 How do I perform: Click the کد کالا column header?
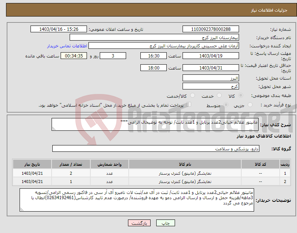260,164
